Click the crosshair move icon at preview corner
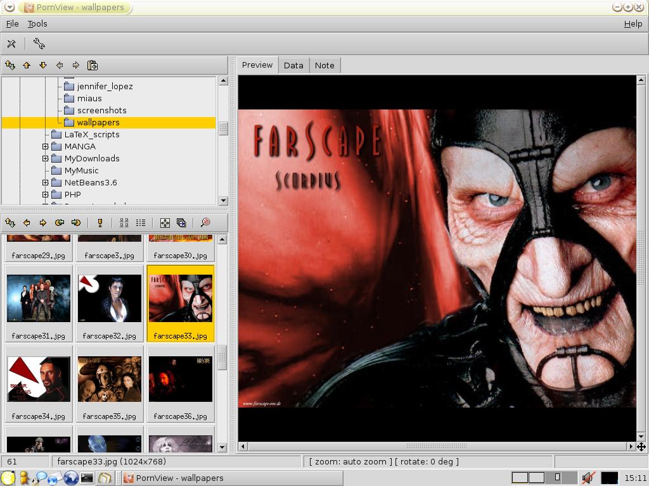Screen dimensions: 649x486 [641, 446]
